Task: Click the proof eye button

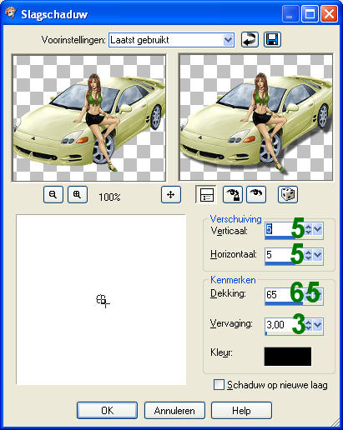Action: click(256, 194)
